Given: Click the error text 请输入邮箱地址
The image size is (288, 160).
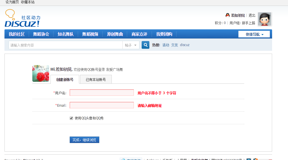Looking at the screenshot, I should point(150,106).
